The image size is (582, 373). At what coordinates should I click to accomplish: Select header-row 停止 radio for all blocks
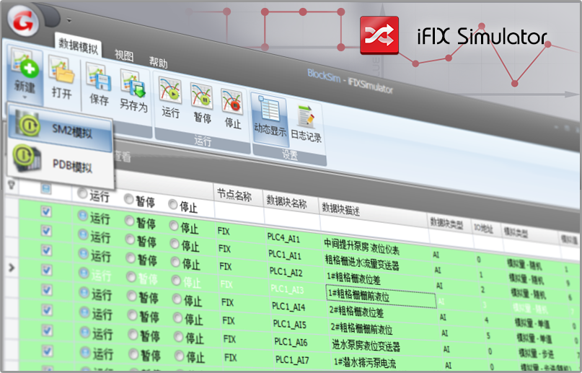click(x=172, y=204)
